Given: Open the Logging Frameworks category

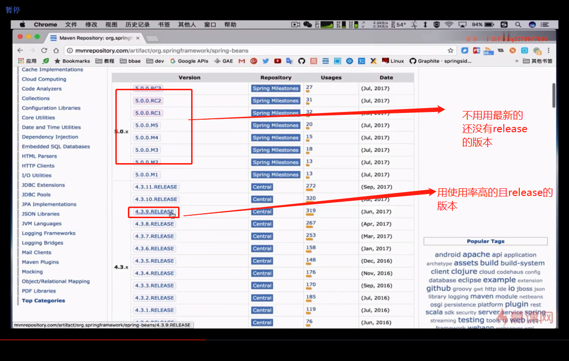Looking at the screenshot, I should tap(49, 233).
